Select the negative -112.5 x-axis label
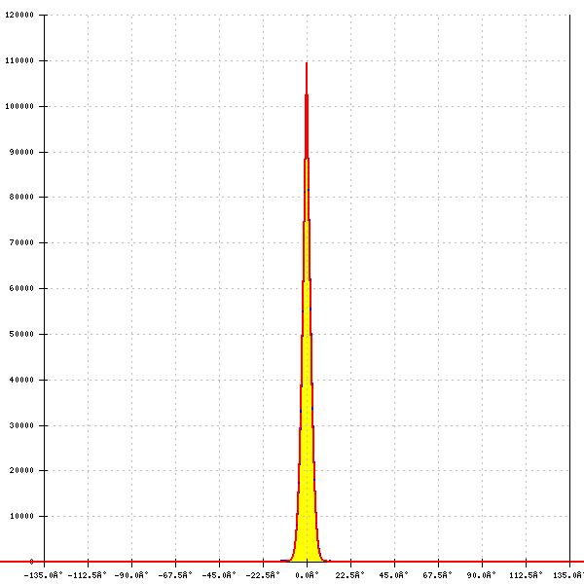The image size is (584, 584). click(x=88, y=575)
